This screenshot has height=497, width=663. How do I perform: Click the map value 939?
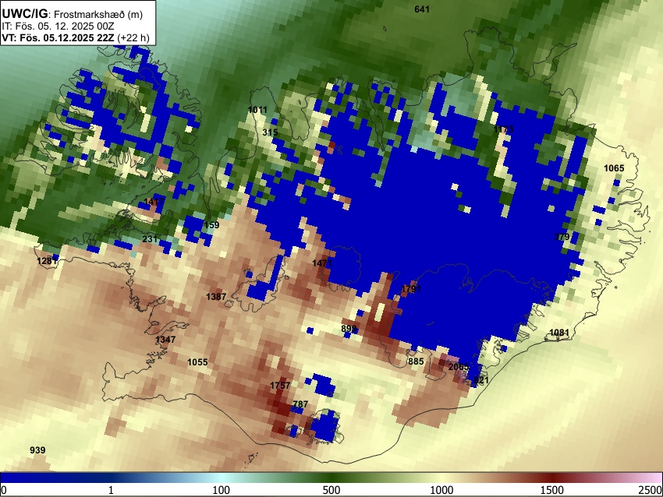[37, 450]
